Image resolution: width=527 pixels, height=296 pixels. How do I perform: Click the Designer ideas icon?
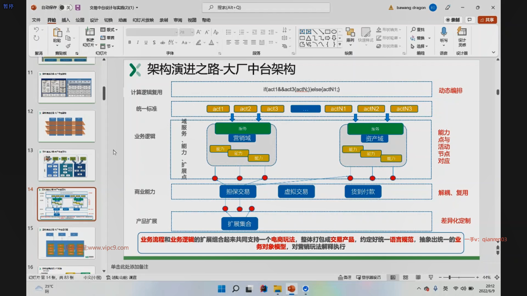pyautogui.click(x=462, y=32)
